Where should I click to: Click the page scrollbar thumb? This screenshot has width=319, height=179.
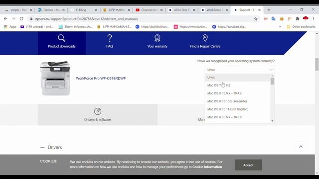click(317, 64)
